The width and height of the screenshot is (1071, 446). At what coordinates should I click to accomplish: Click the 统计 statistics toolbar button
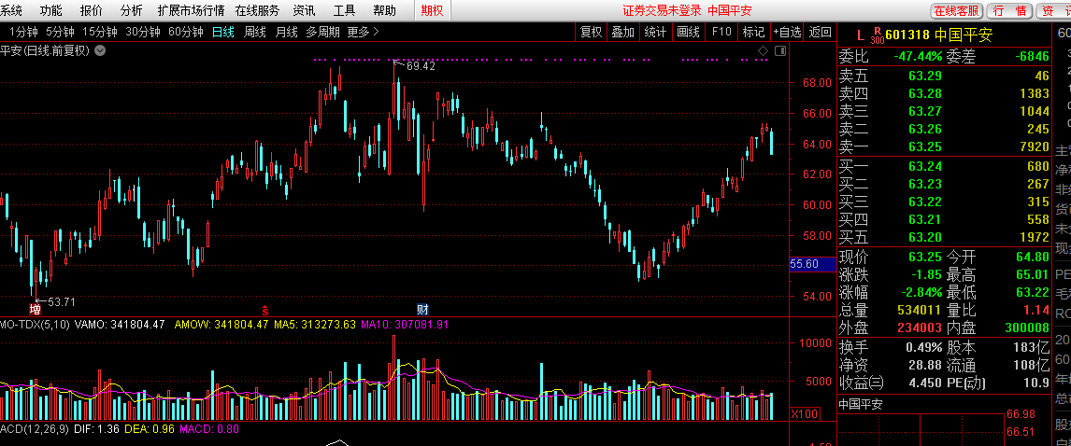[655, 32]
